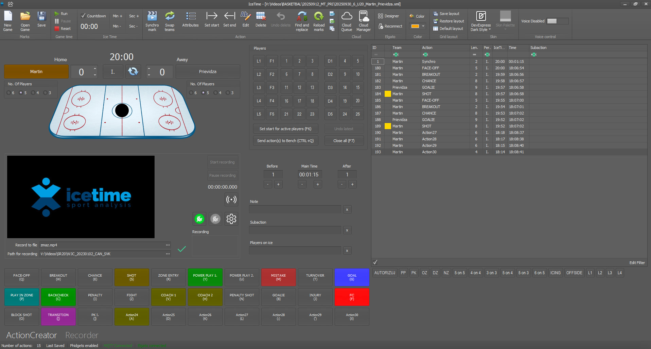Open the Attributes panel
Screen dimensions: 651x349
[190, 20]
